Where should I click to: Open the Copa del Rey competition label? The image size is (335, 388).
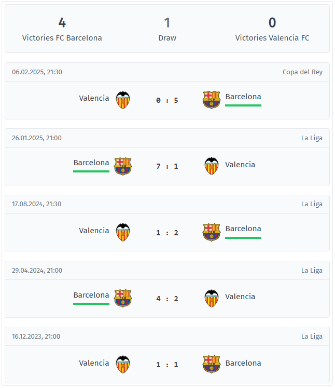click(x=302, y=72)
